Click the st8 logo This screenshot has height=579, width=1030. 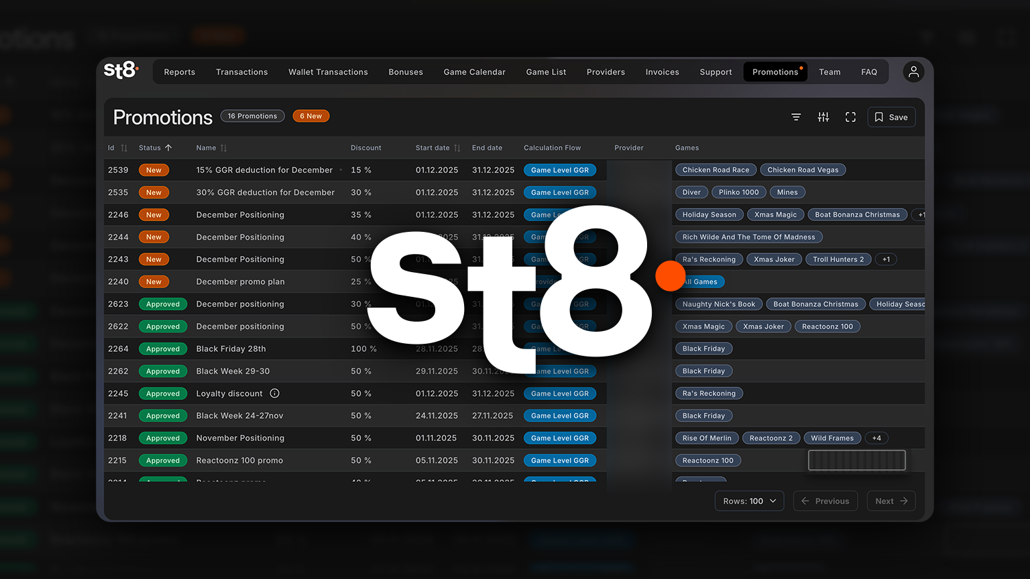[x=121, y=70]
